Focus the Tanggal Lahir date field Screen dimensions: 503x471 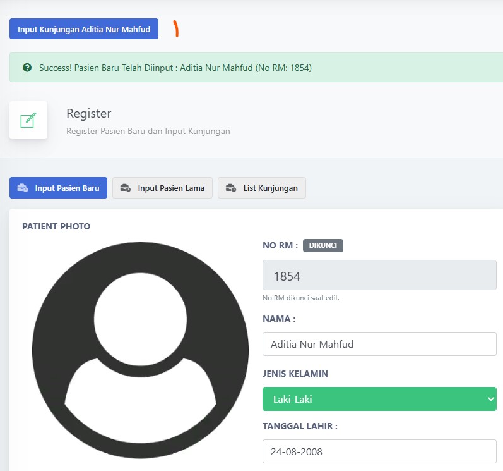point(379,452)
